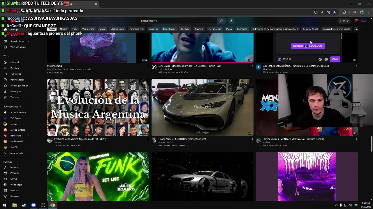Viewport: 373px width, 209px height.
Task: Open the notifications bell
Action: [x=355, y=21]
